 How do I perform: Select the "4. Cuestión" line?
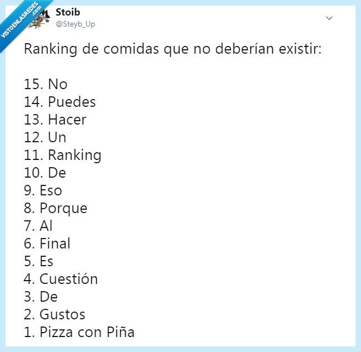61,279
